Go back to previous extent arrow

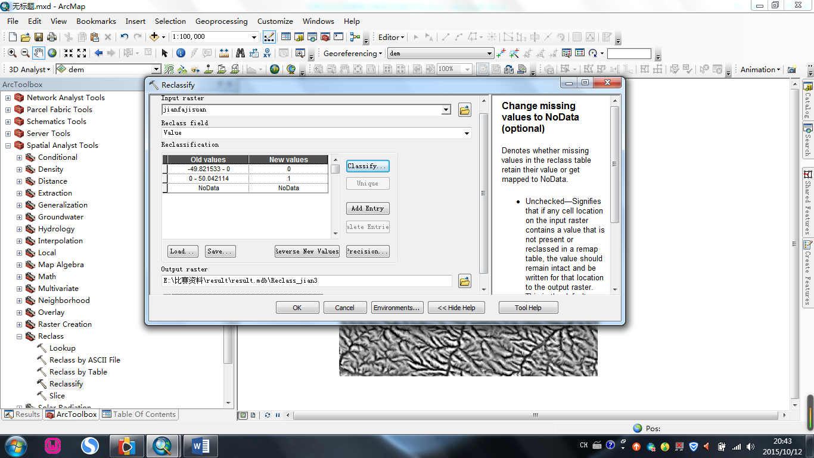click(x=98, y=53)
